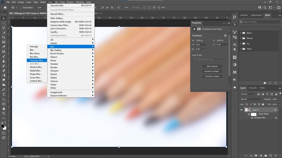Select the Rectangle shape tool
The height and width of the screenshot is (158, 282).
pyautogui.click(x=4, y=104)
